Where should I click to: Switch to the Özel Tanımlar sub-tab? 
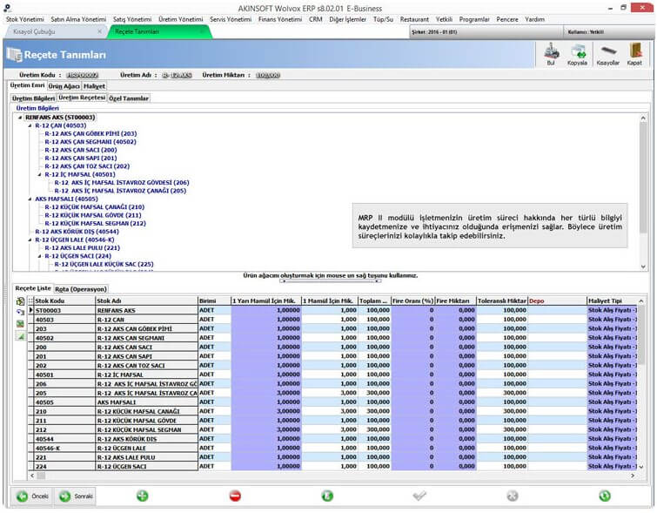pyautogui.click(x=129, y=98)
